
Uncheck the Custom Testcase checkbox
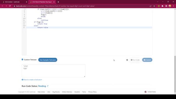pyautogui.click(x=23, y=59)
